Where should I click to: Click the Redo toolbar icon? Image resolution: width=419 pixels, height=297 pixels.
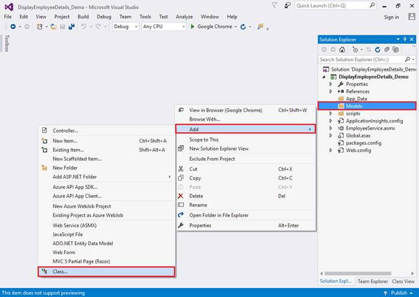tap(99, 26)
